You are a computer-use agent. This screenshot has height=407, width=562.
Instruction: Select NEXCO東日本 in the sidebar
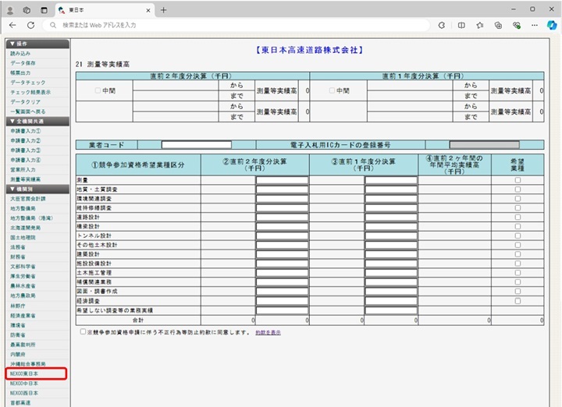24,373
